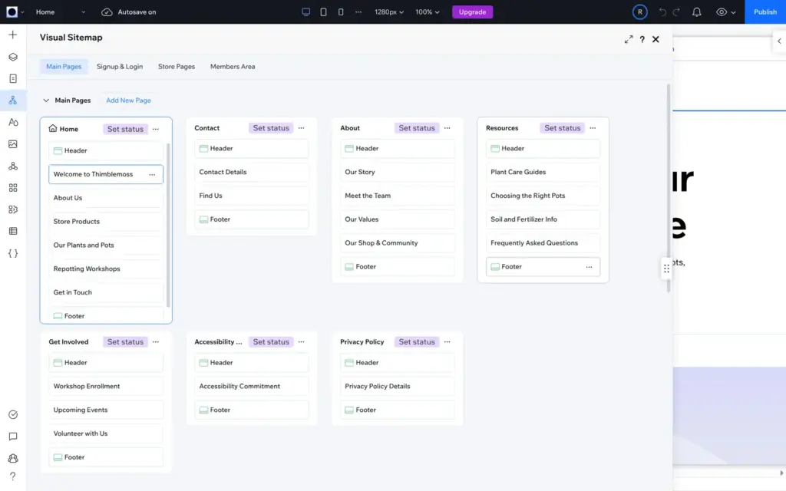Viewport: 786px width, 491px height.
Task: Select the Contact Details section
Action: [x=252, y=173]
